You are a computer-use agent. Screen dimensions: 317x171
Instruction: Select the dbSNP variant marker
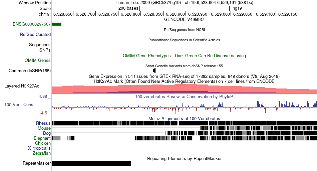(154, 71)
